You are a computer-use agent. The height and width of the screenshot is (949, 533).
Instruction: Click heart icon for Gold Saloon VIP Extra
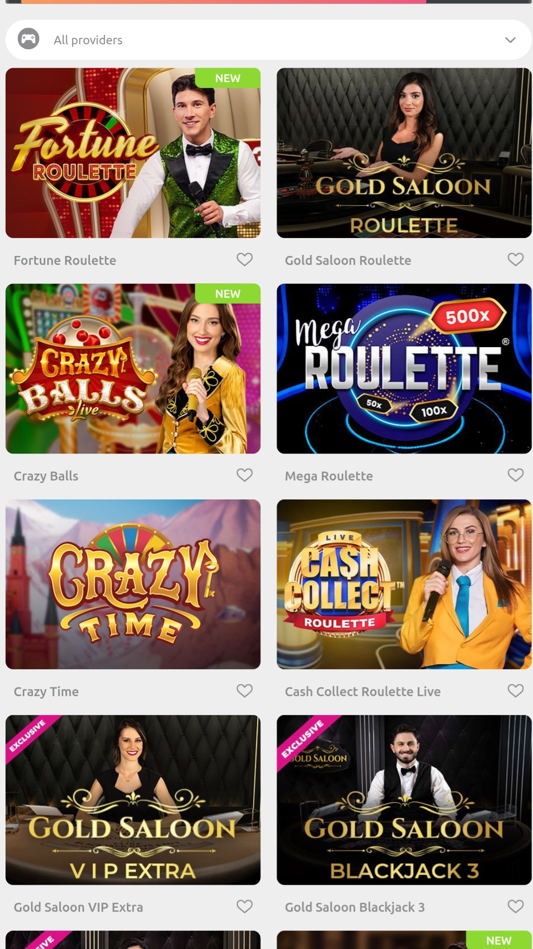[245, 906]
